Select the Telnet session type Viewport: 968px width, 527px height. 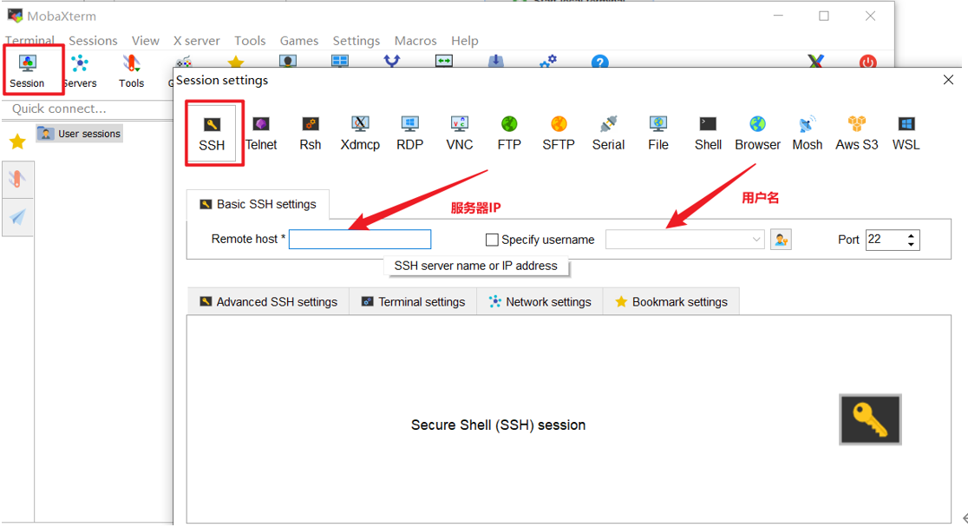point(261,133)
